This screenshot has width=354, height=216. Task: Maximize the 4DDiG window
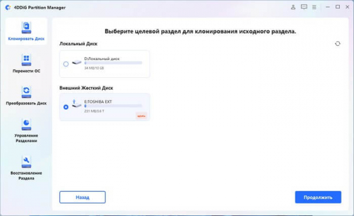pyautogui.click(x=337, y=7)
